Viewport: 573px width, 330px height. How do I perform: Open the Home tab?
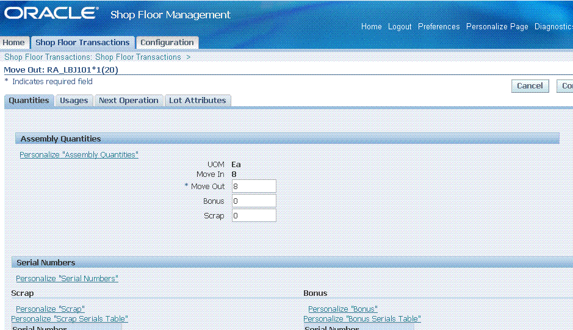pos(13,42)
